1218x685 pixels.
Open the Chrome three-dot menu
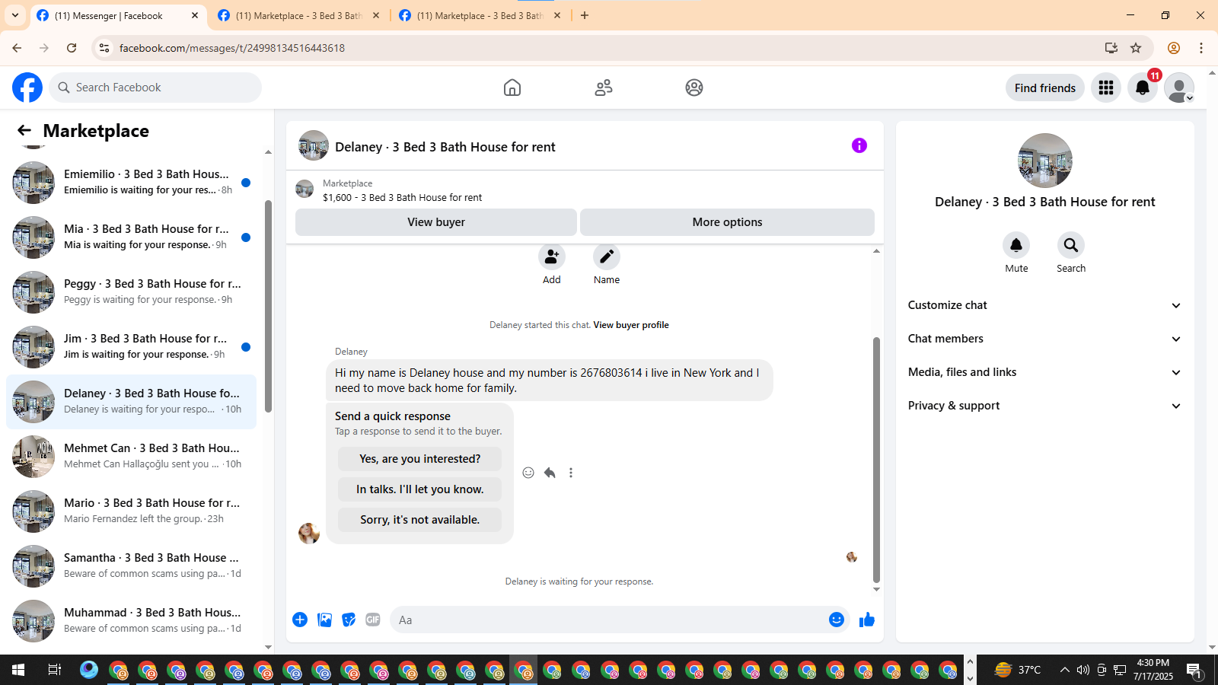pos(1201,48)
